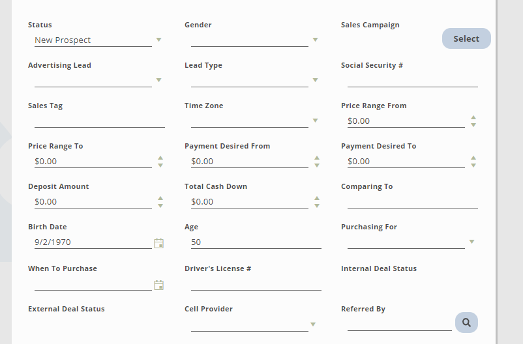This screenshot has height=344, width=523.
Task: Decrease Payment Desired To value
Action: click(x=473, y=165)
